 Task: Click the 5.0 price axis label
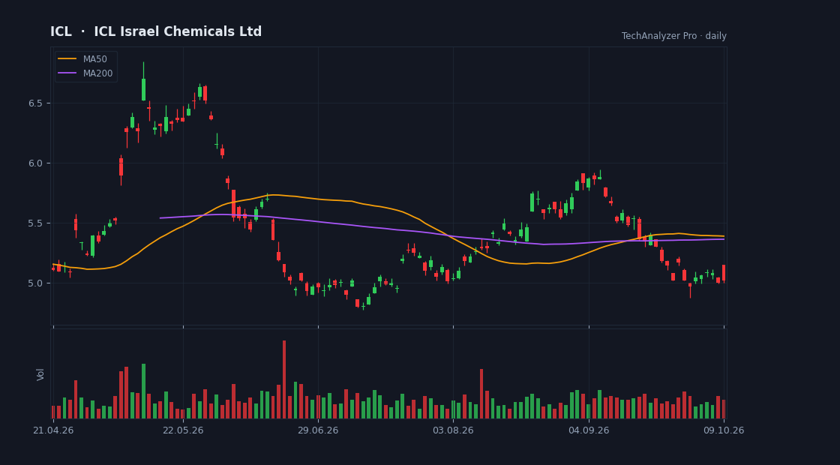[36, 283]
